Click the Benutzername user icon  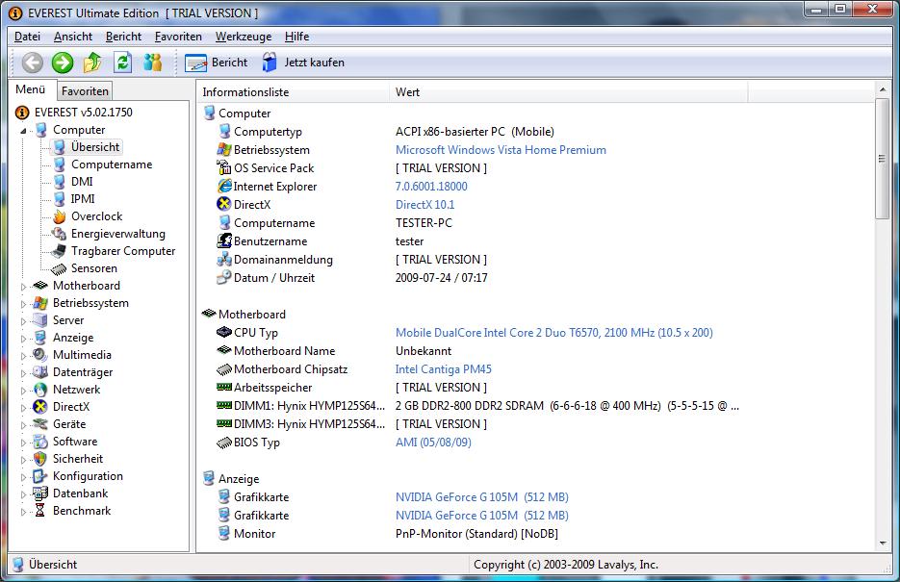pos(224,240)
